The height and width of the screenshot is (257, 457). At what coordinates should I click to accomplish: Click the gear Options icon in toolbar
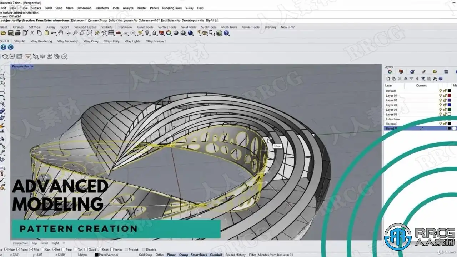click(205, 33)
